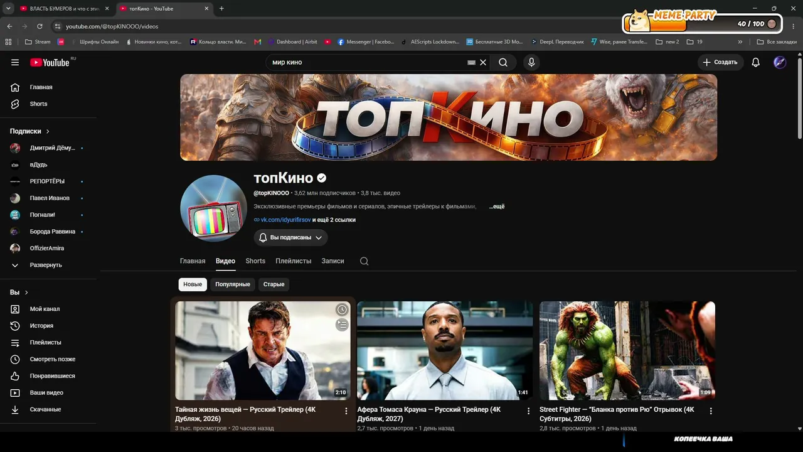The height and width of the screenshot is (452, 803).
Task: Expand the Вы section
Action: pyautogui.click(x=19, y=293)
